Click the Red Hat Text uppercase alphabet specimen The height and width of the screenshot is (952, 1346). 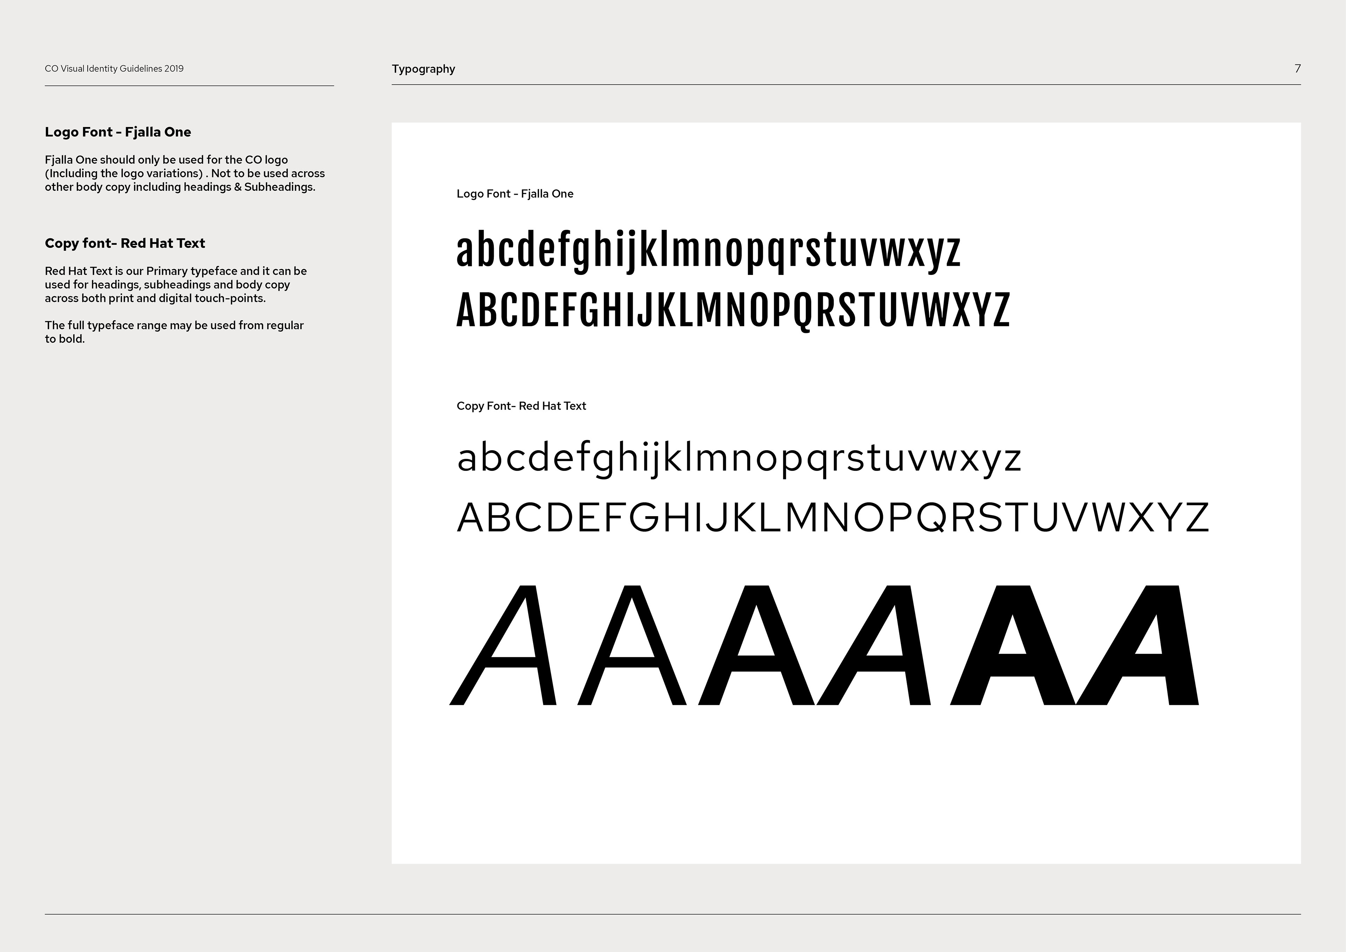[x=833, y=517]
